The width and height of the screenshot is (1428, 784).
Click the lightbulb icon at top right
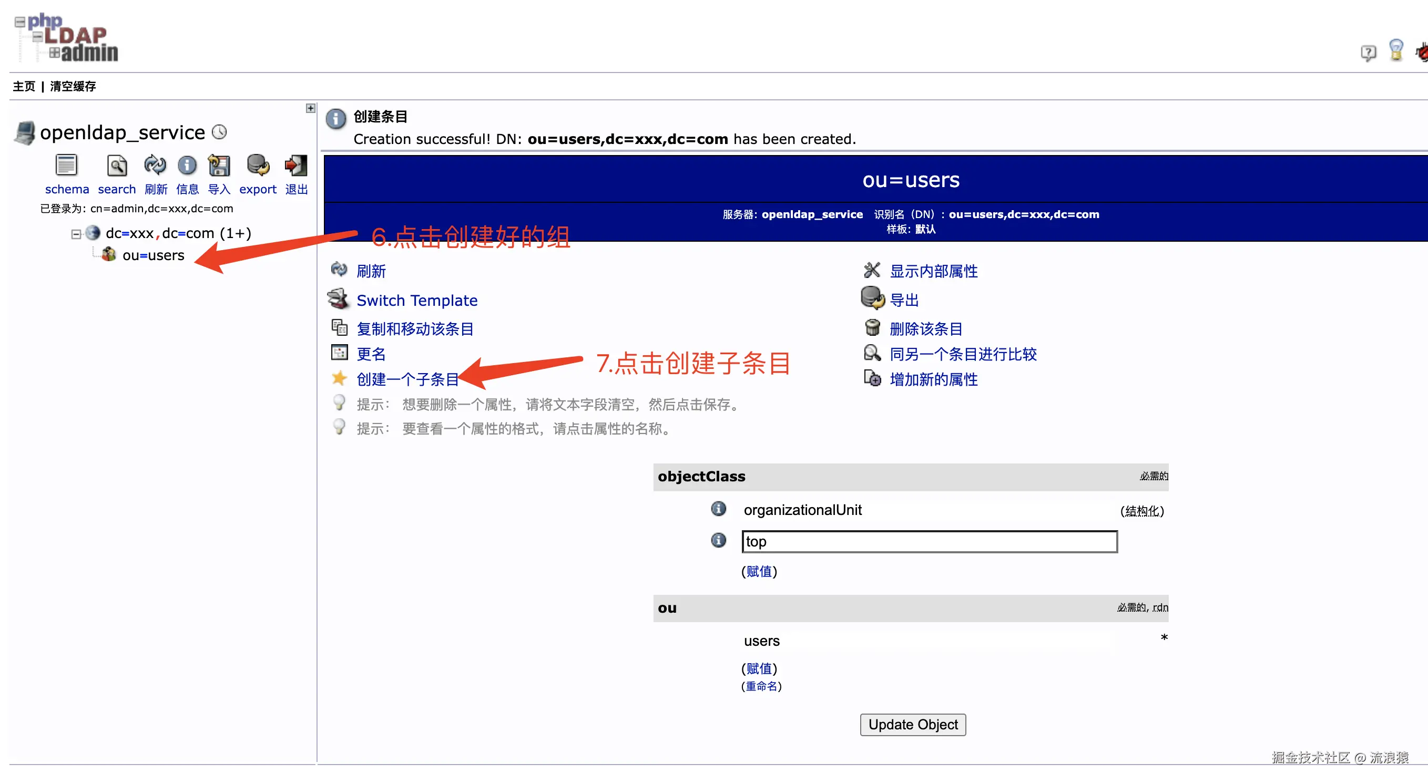[x=1396, y=50]
